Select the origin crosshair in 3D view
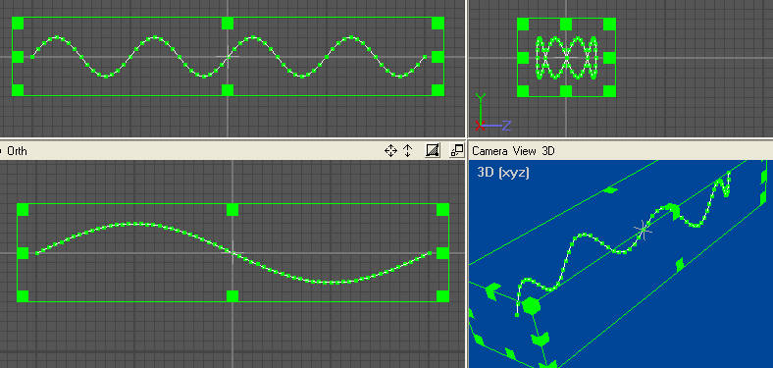 tap(643, 229)
